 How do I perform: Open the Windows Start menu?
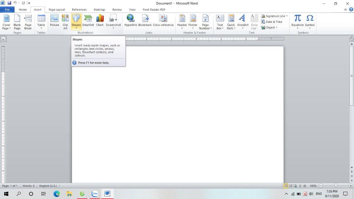tap(6, 194)
